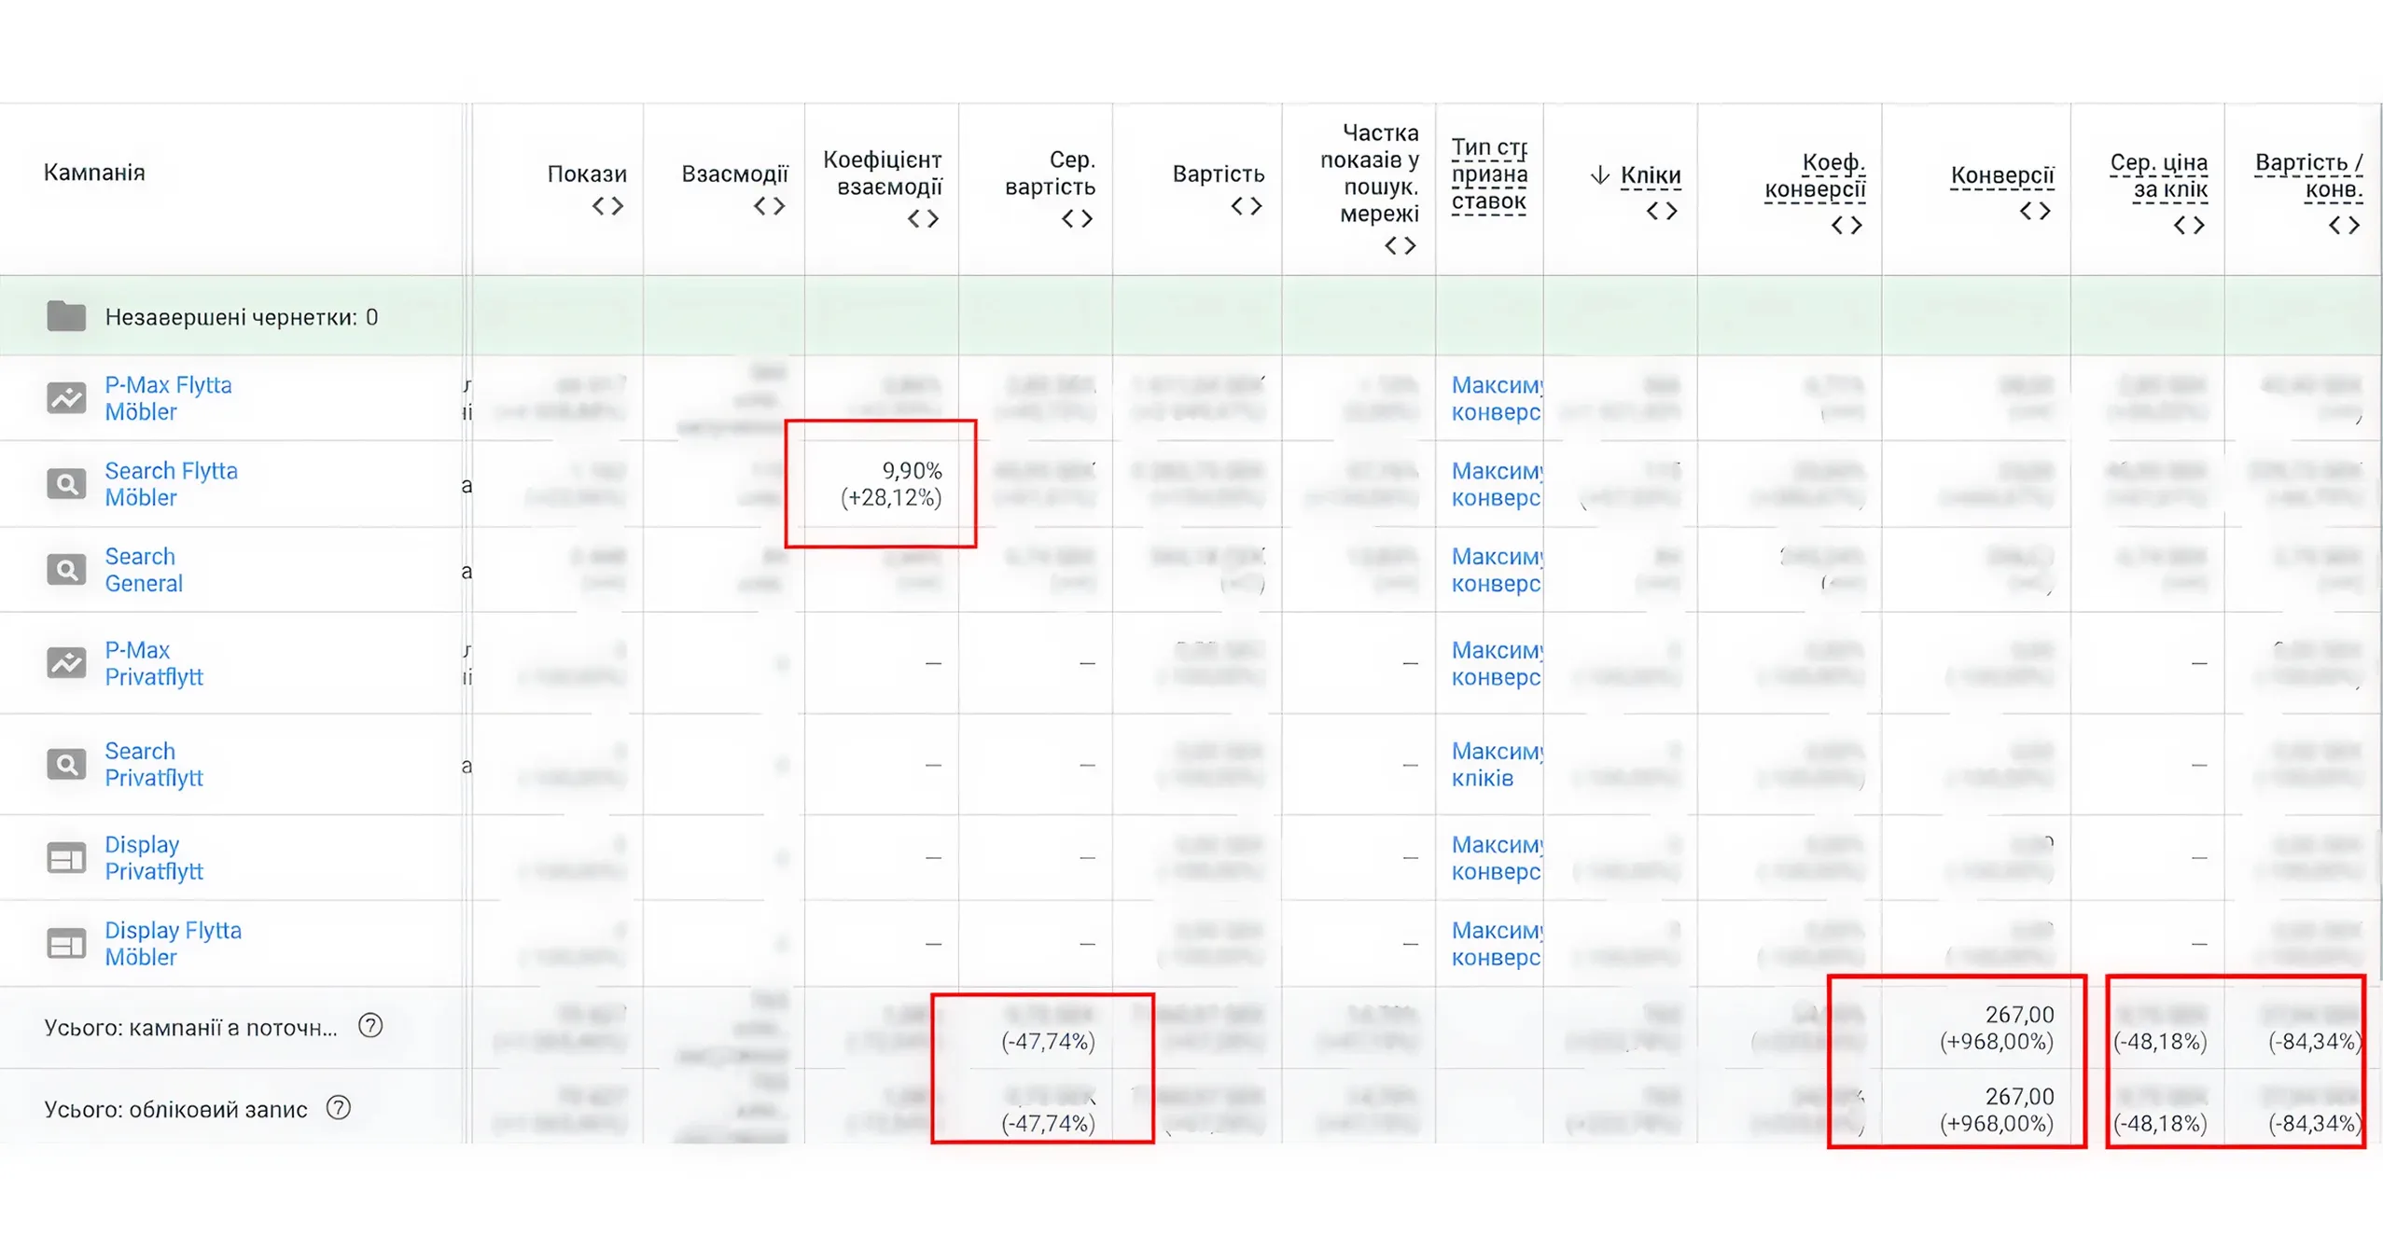The height and width of the screenshot is (1247, 2383).
Task: Sort by the Кліки column header
Action: tap(1649, 175)
